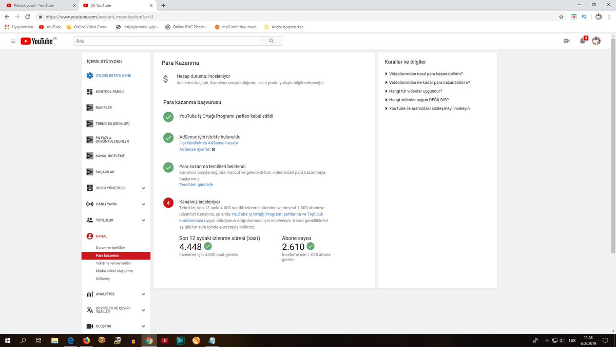Open Online Video Conv... bookmark
The image size is (616, 347).
88,27
